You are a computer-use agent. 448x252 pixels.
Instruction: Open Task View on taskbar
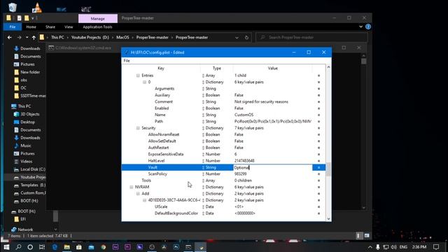tap(42, 247)
